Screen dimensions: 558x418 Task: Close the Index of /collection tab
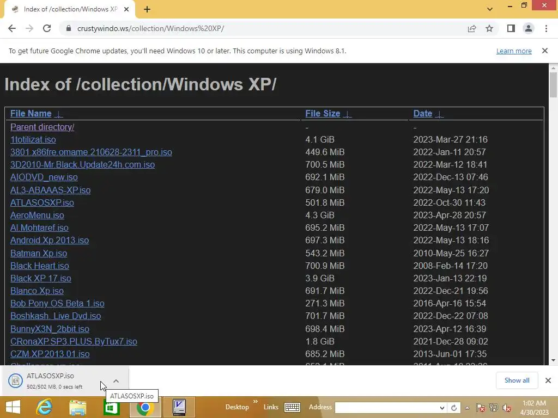click(126, 9)
